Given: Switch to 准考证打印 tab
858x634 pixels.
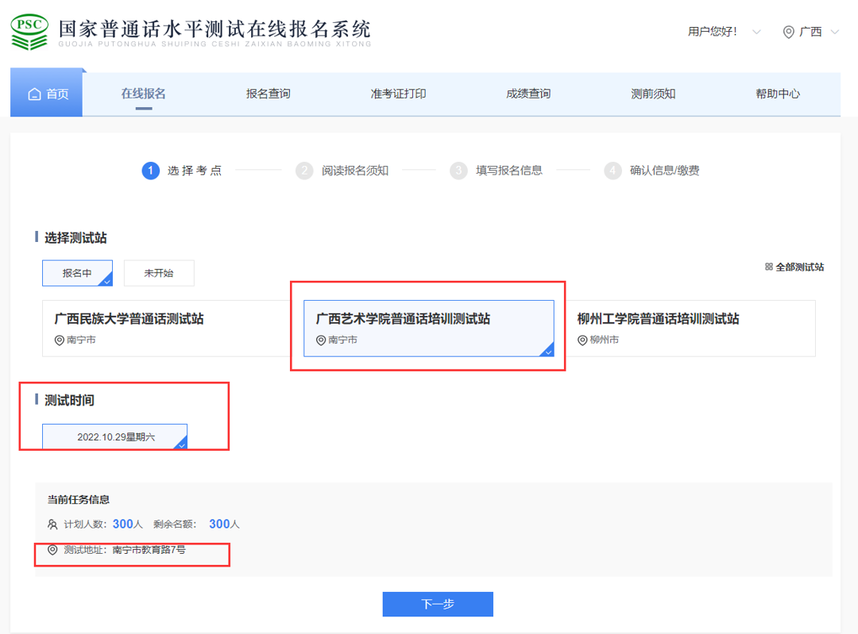Looking at the screenshot, I should coord(398,94).
